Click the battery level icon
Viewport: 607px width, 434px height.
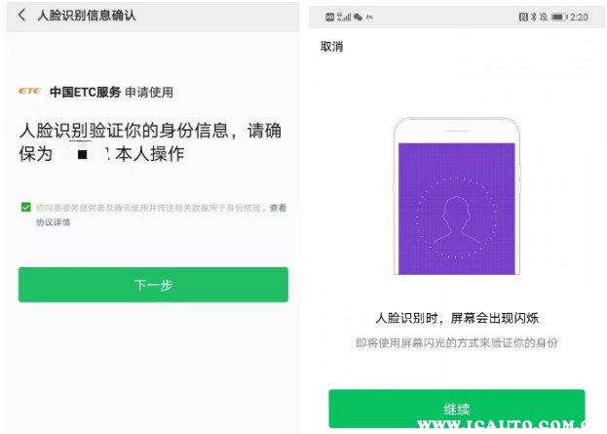tap(559, 17)
